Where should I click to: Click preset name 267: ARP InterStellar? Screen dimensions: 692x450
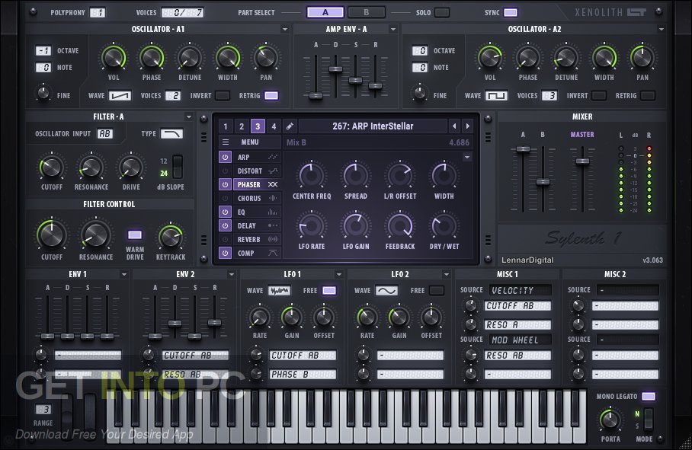373,126
